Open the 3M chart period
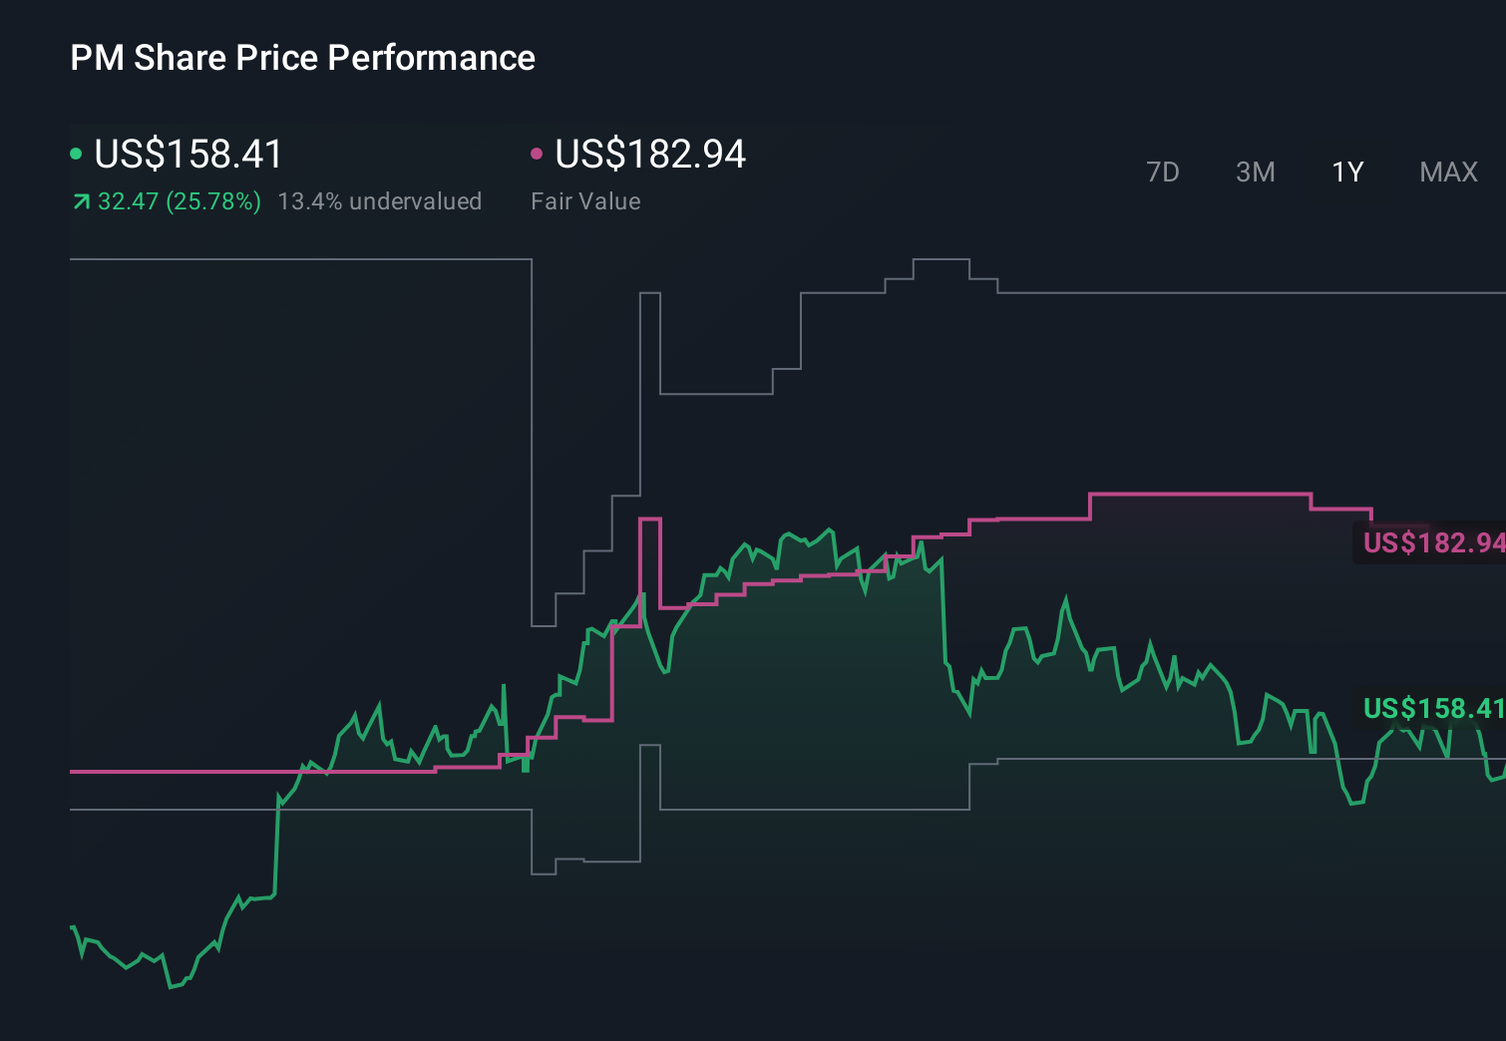Image resolution: width=1506 pixels, height=1041 pixels. click(1255, 172)
